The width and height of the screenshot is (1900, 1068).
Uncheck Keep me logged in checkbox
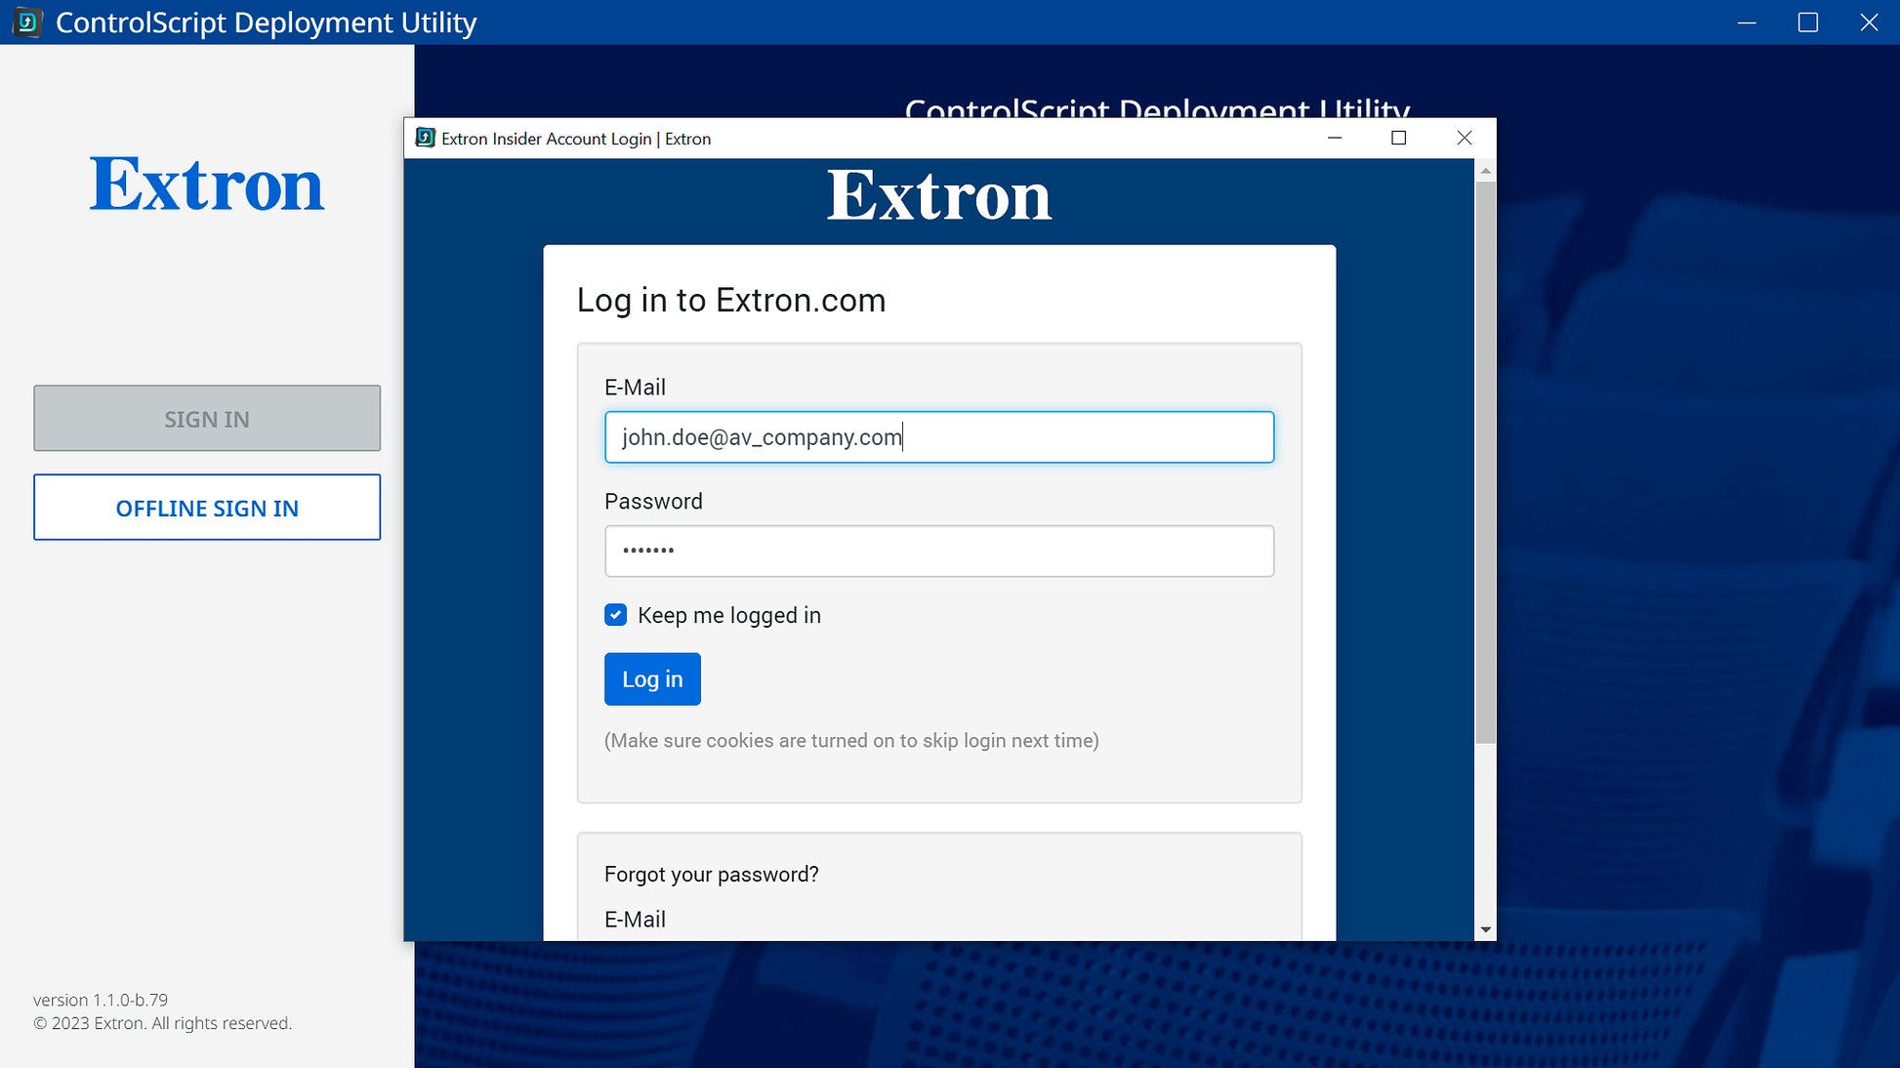pos(615,615)
